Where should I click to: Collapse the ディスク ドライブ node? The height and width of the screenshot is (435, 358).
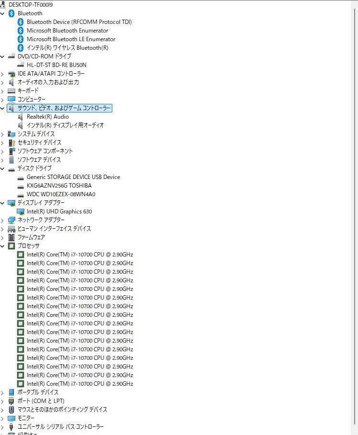(x=2, y=168)
